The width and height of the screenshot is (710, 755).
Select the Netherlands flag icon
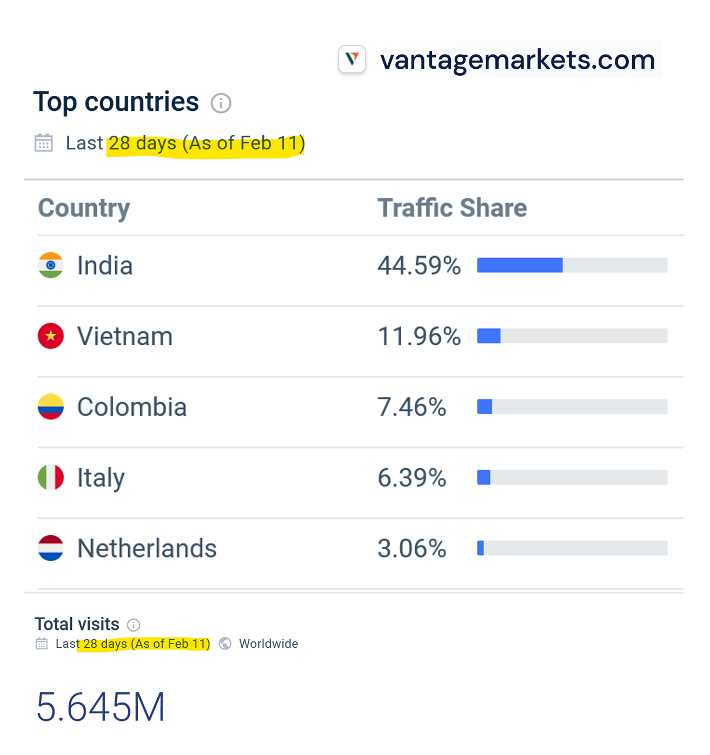click(x=50, y=548)
